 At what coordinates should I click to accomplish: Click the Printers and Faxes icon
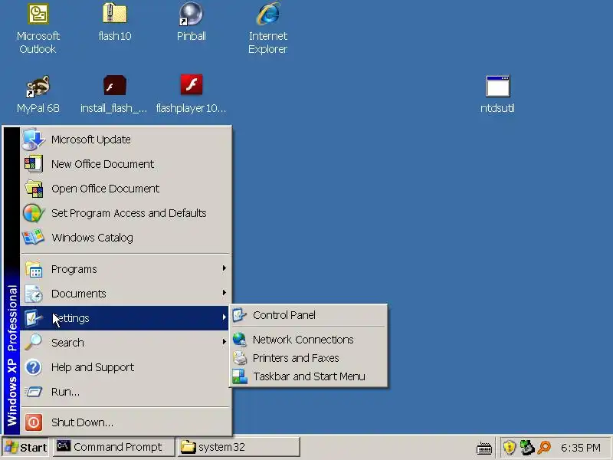point(240,358)
